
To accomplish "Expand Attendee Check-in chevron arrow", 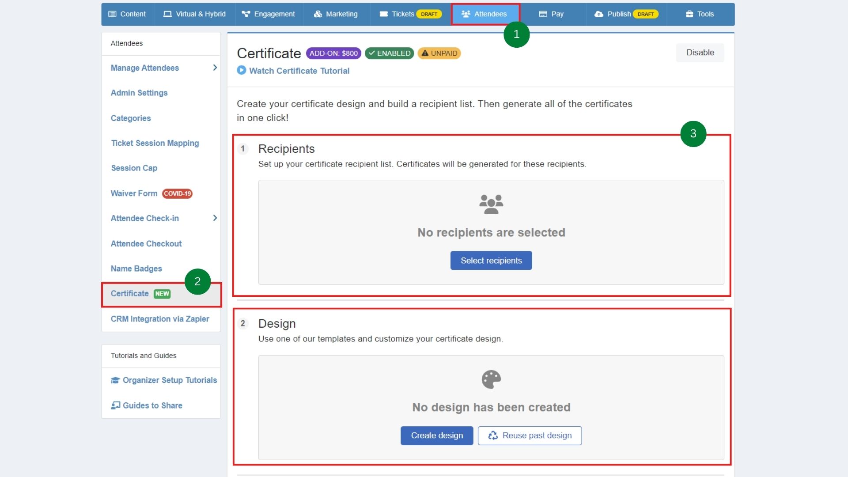I will (x=215, y=218).
